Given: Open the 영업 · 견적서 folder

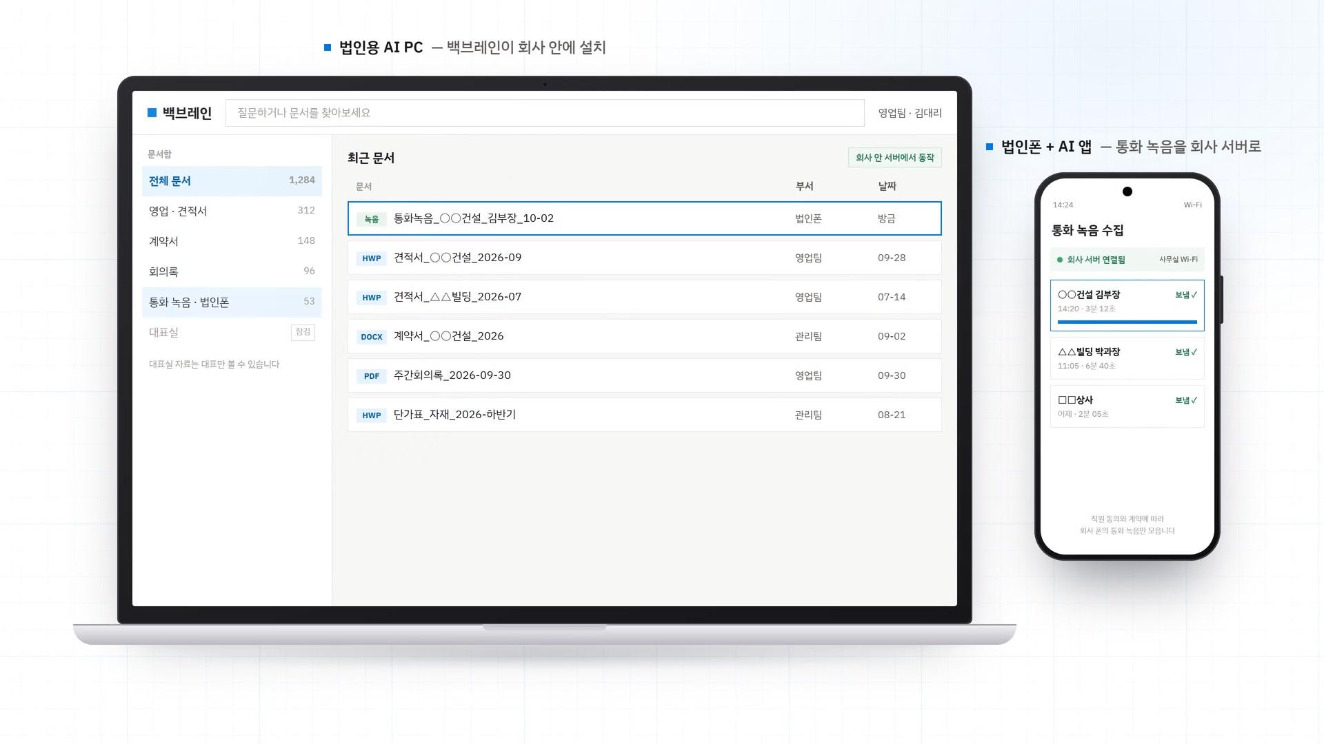Looking at the screenshot, I should [232, 211].
